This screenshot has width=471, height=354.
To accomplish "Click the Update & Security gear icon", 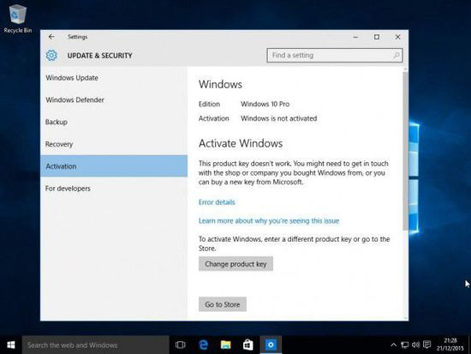I will [51, 56].
